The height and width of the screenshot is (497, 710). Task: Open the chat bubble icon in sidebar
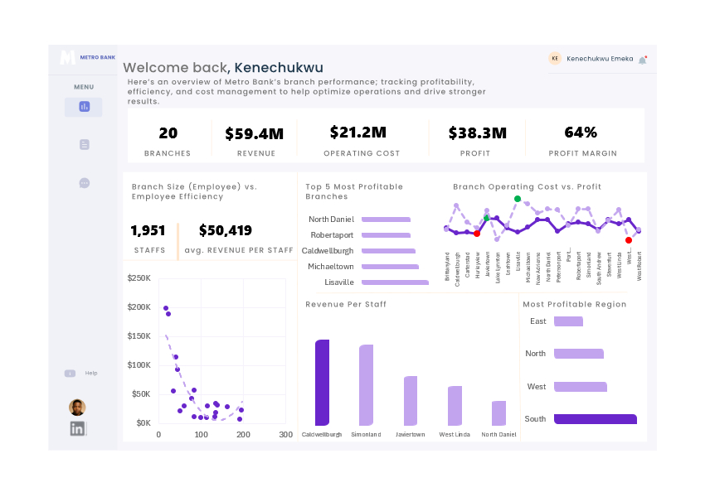(x=85, y=183)
